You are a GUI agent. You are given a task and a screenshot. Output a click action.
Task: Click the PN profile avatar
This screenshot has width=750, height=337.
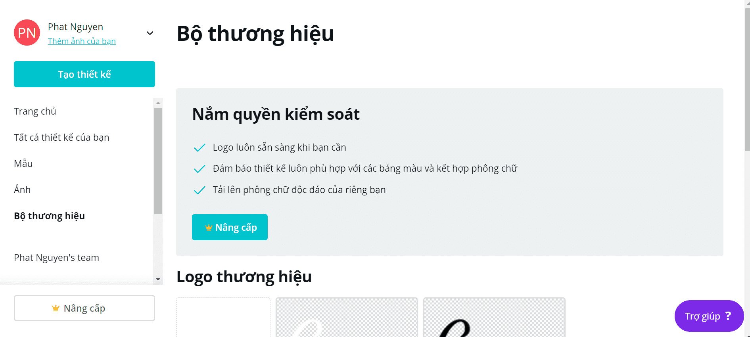[27, 33]
